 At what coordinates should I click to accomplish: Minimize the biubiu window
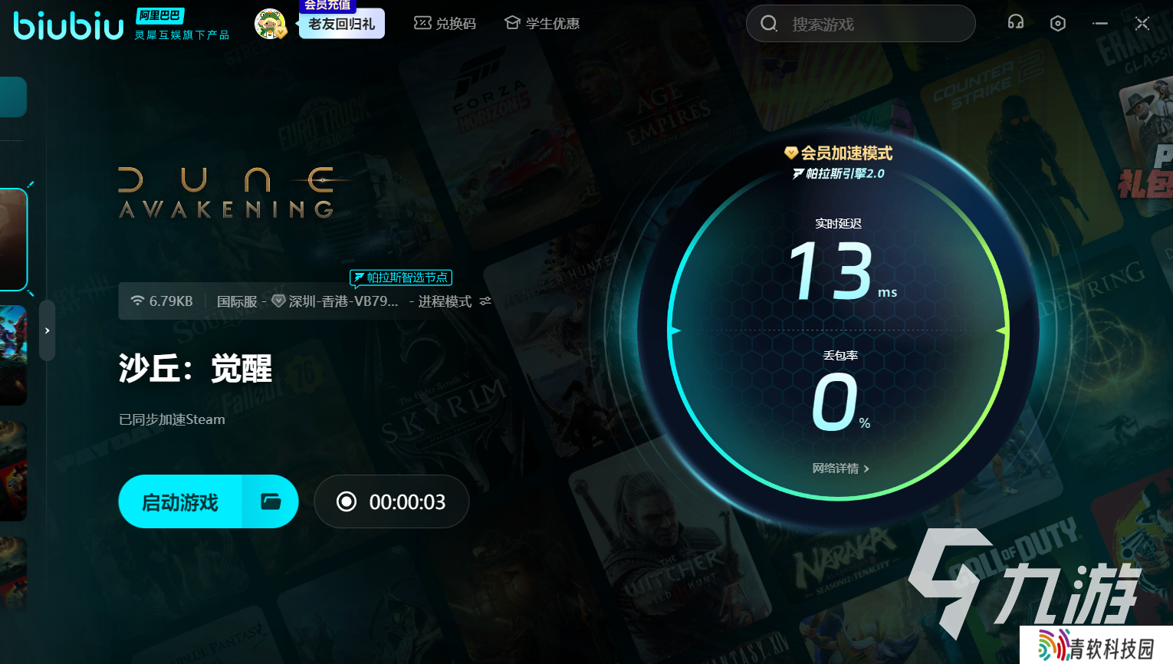pos(1100,24)
